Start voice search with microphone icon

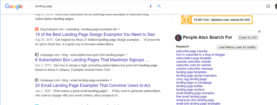tap(150, 6)
